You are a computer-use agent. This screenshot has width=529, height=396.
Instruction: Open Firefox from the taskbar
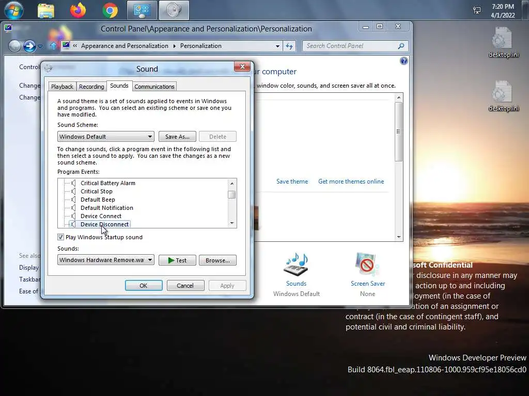click(x=78, y=10)
